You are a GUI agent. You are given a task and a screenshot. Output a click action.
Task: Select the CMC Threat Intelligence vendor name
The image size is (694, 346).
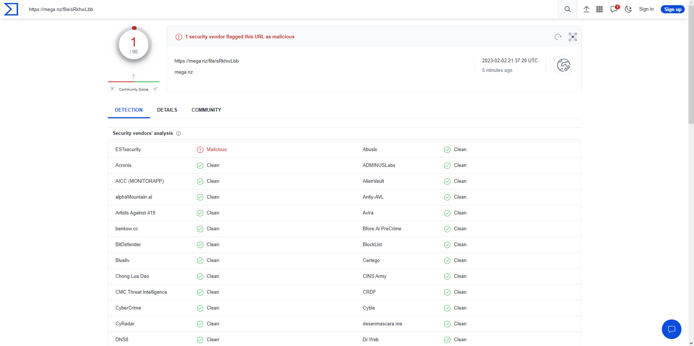point(141,292)
